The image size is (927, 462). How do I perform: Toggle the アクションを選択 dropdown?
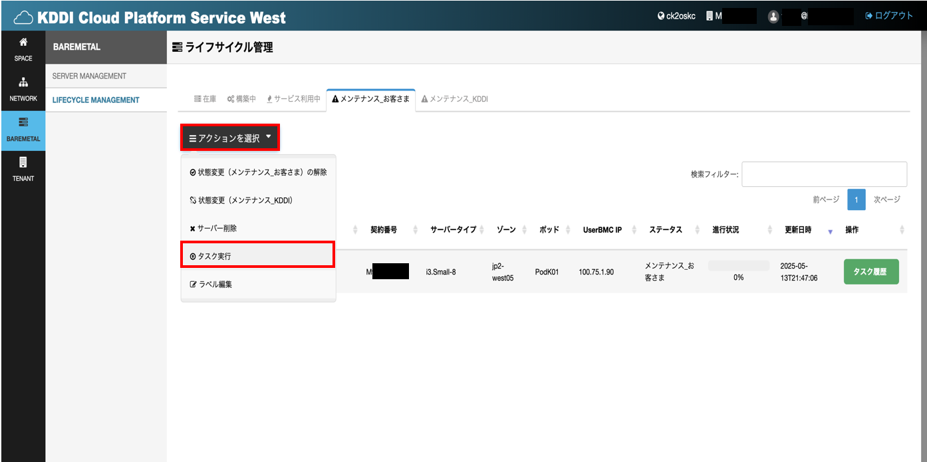coord(230,138)
